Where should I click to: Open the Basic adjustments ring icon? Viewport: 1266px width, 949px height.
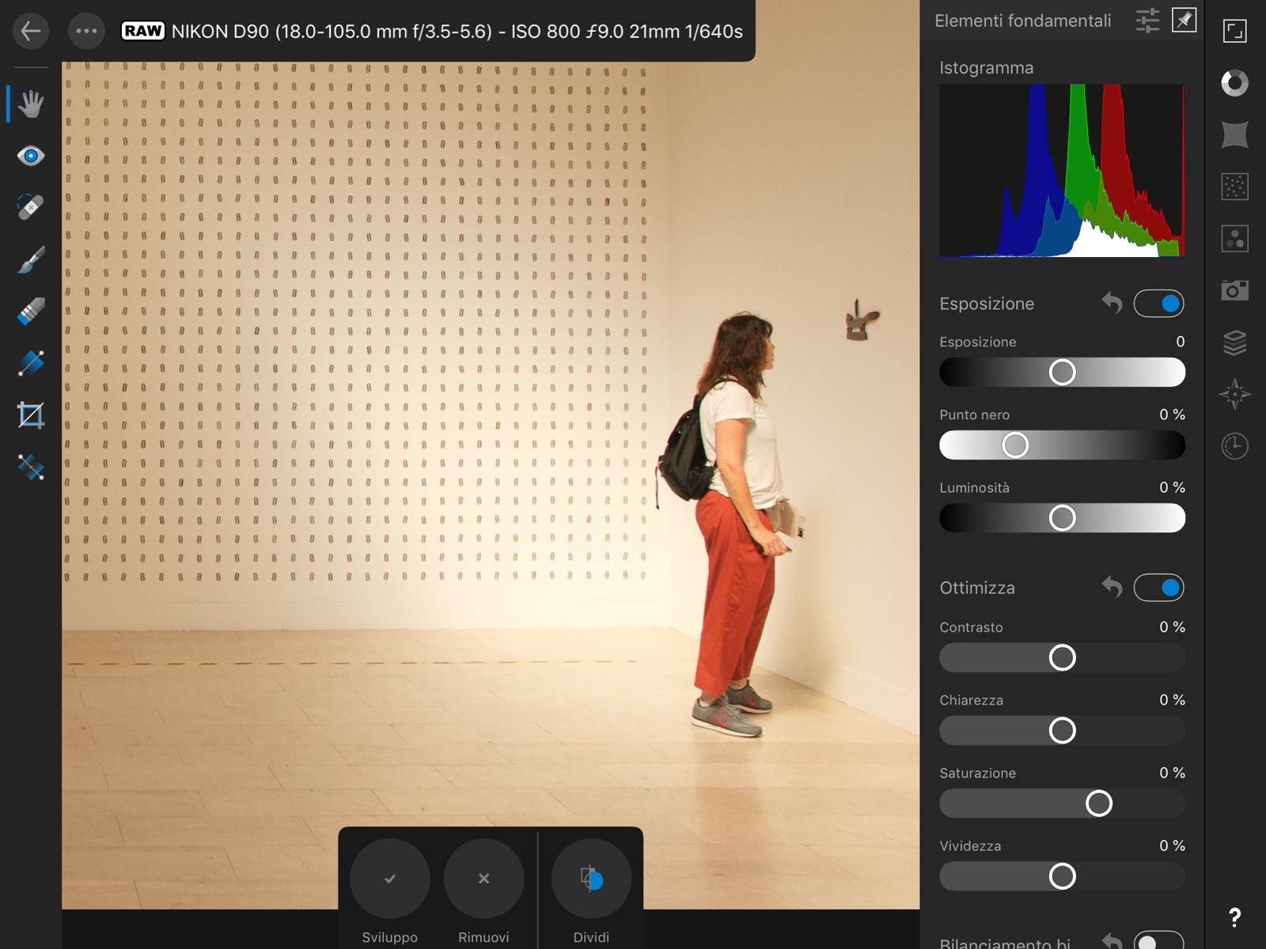coord(1235,83)
